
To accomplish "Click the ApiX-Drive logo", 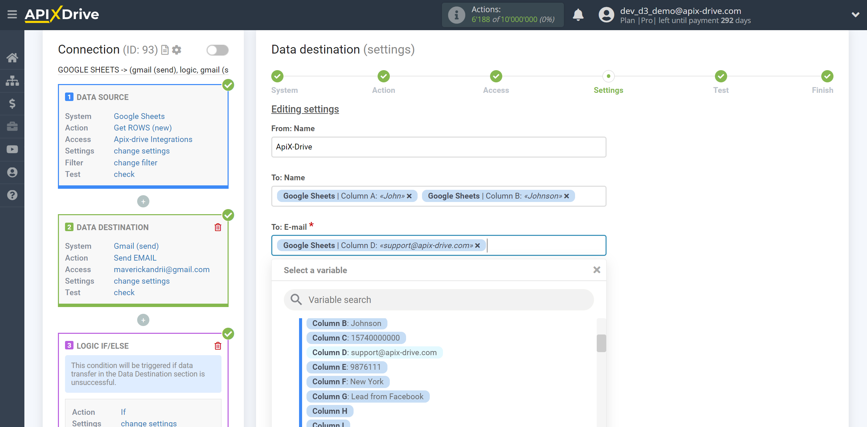I will (62, 14).
